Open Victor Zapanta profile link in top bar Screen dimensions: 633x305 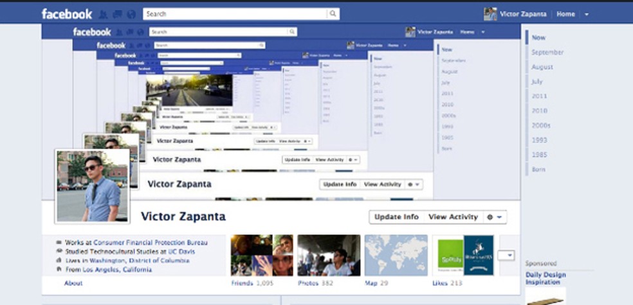tap(523, 14)
